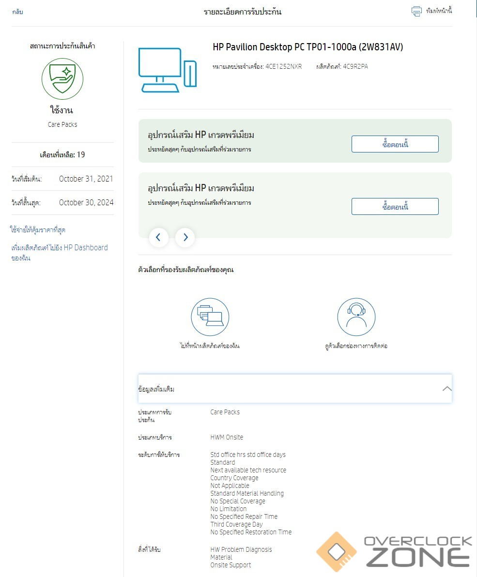Screen dimensions: 477x577
Task: Click ดูตัวเลือกช่องทางการติดต่อ link text
Action: 356,346
